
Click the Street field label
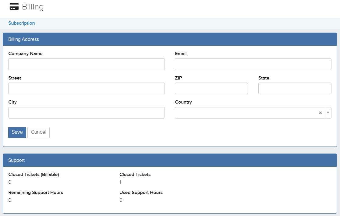[15, 78]
